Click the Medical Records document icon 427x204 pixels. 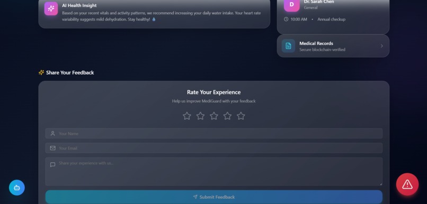[288, 46]
